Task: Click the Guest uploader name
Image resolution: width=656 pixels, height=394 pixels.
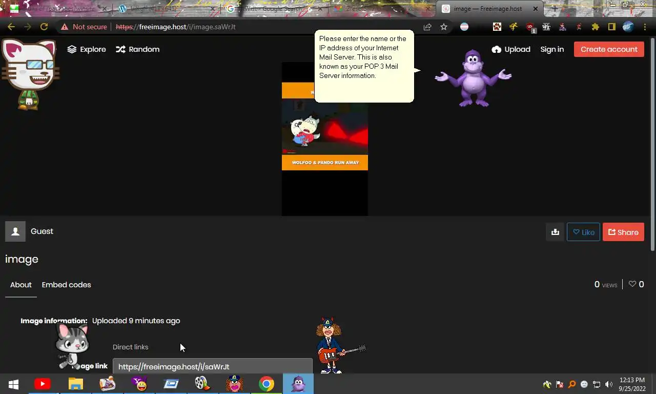Action: click(42, 231)
